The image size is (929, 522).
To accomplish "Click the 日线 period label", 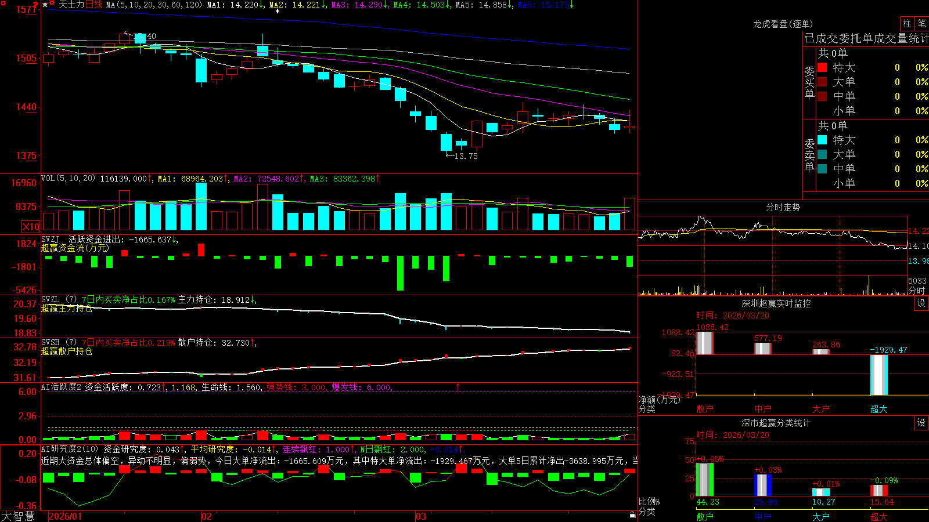I will [94, 5].
